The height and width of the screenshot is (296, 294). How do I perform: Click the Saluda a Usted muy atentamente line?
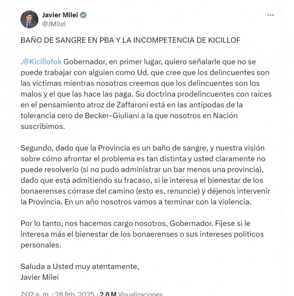tap(80, 266)
